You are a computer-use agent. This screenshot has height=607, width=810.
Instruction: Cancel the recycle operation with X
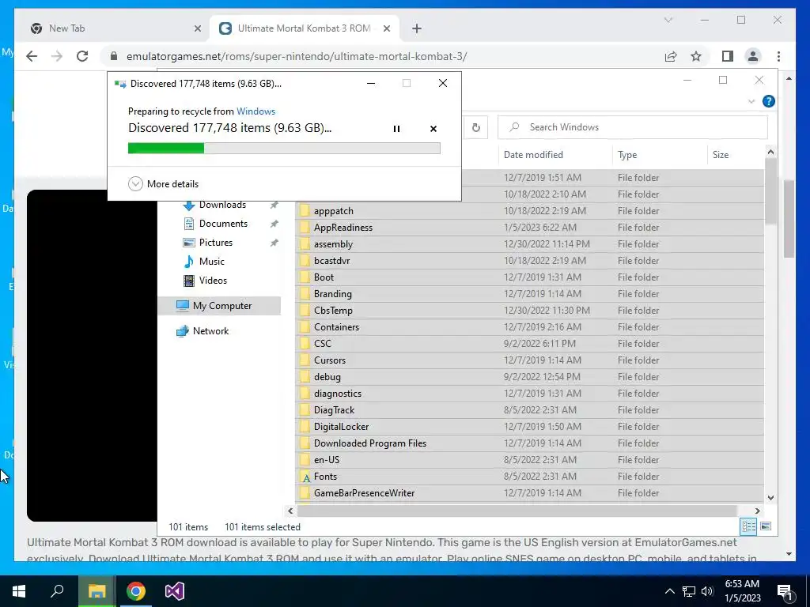433,129
